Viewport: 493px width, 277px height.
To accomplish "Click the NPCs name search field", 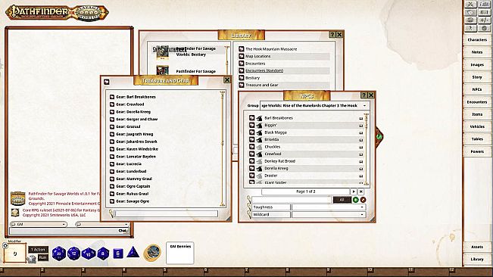I will (292, 200).
